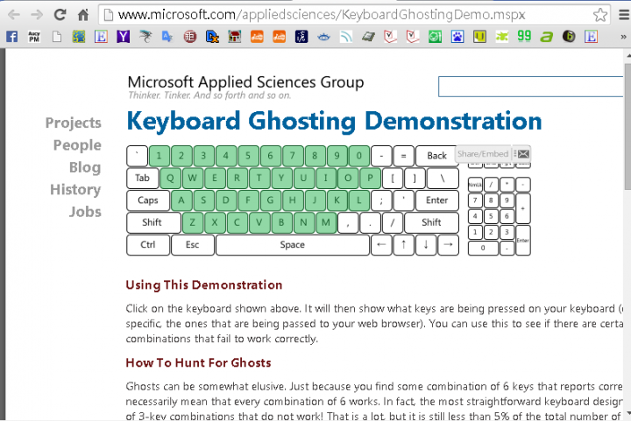Open the Google Translate bookmark
This screenshot has height=421, width=631.
(167, 37)
